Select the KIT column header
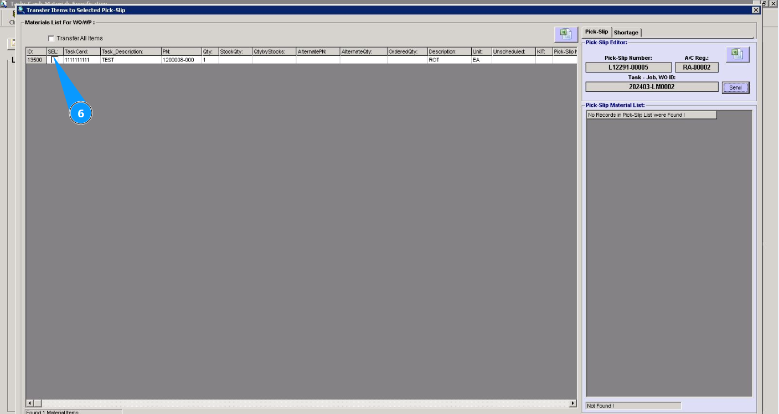779x414 pixels. (544, 52)
